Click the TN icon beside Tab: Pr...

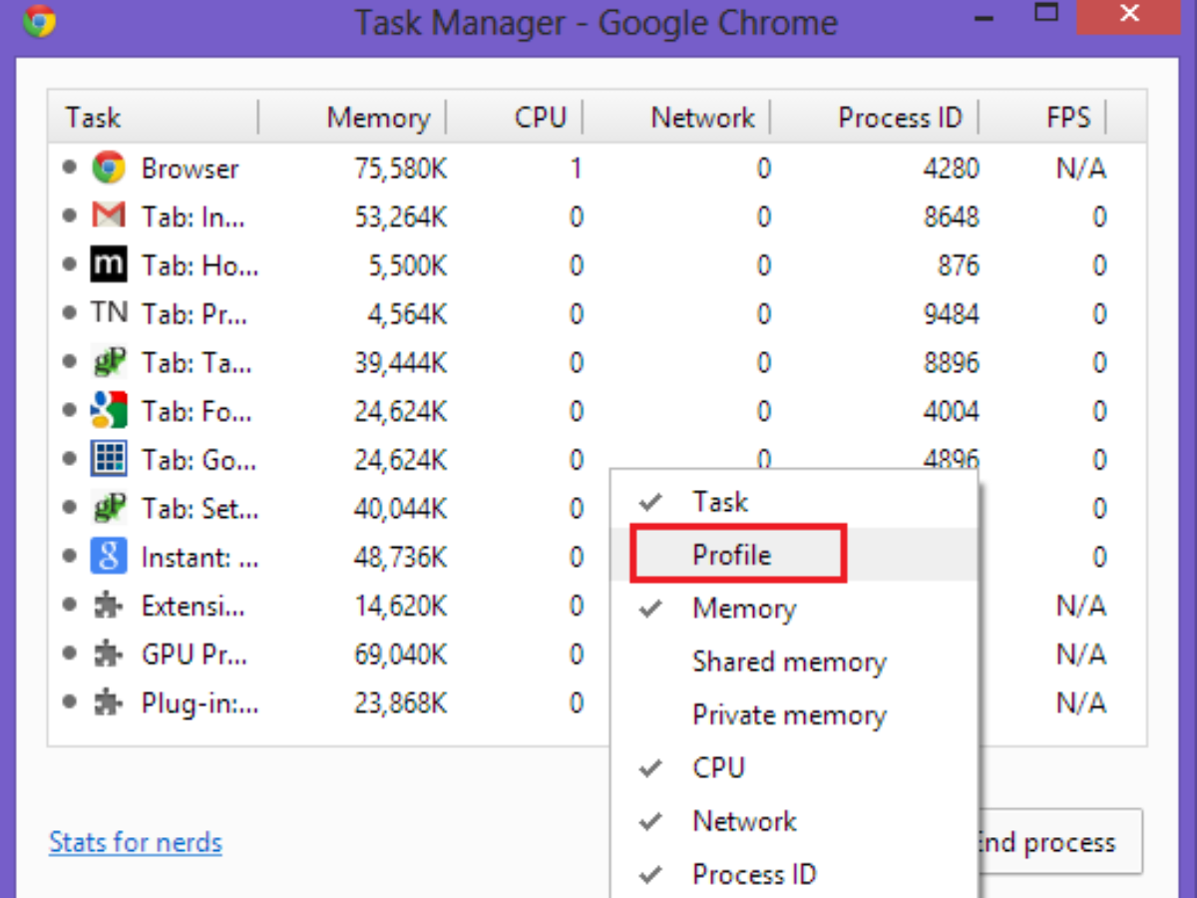pyautogui.click(x=109, y=313)
